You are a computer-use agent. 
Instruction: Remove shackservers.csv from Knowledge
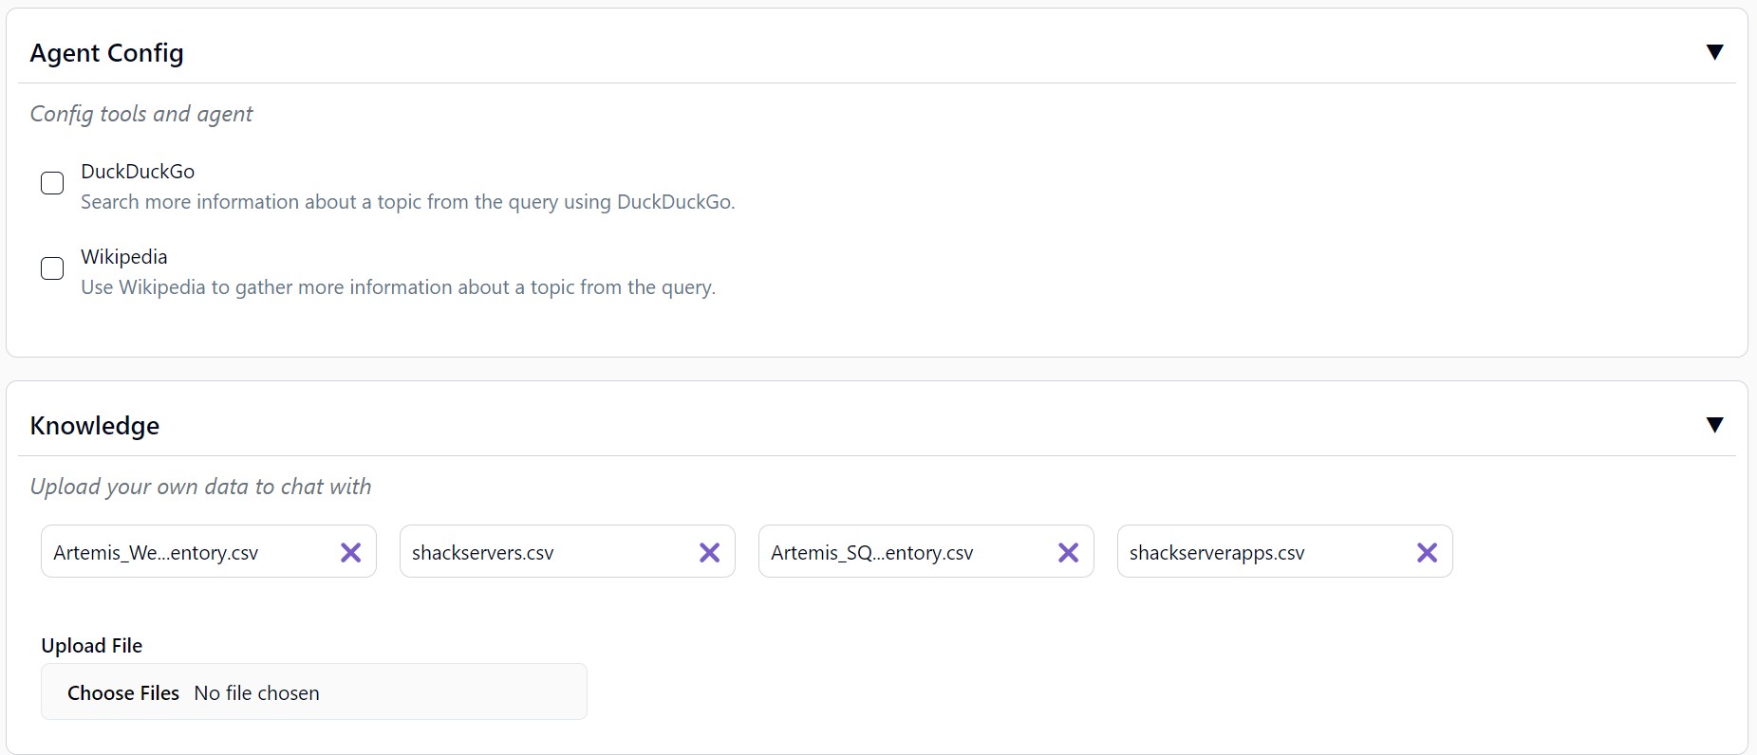tap(709, 553)
